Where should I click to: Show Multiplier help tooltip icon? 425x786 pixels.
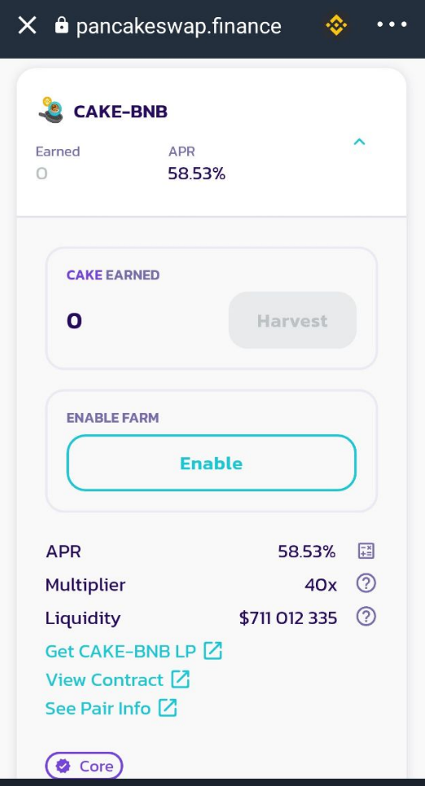(x=366, y=583)
